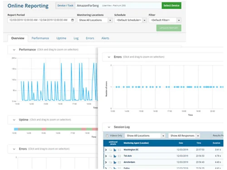Click the duration 4.43 s cell
This screenshot has height=170, width=227.
point(218,162)
